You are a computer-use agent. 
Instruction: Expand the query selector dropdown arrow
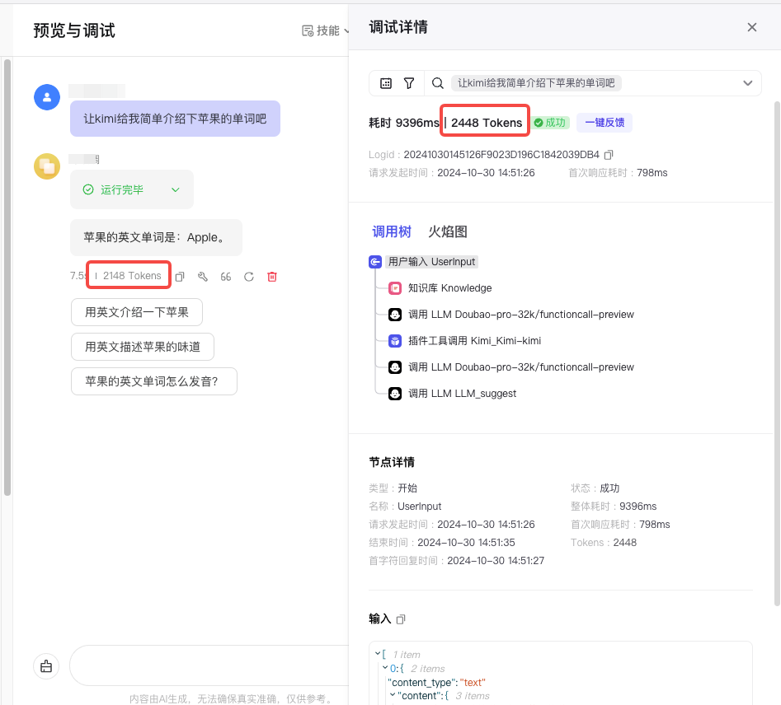click(x=748, y=83)
